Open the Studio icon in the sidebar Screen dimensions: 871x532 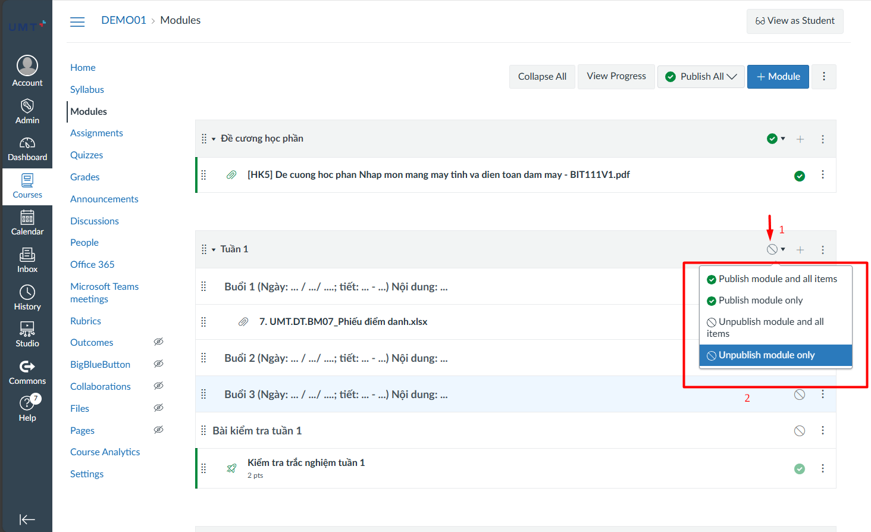click(27, 335)
